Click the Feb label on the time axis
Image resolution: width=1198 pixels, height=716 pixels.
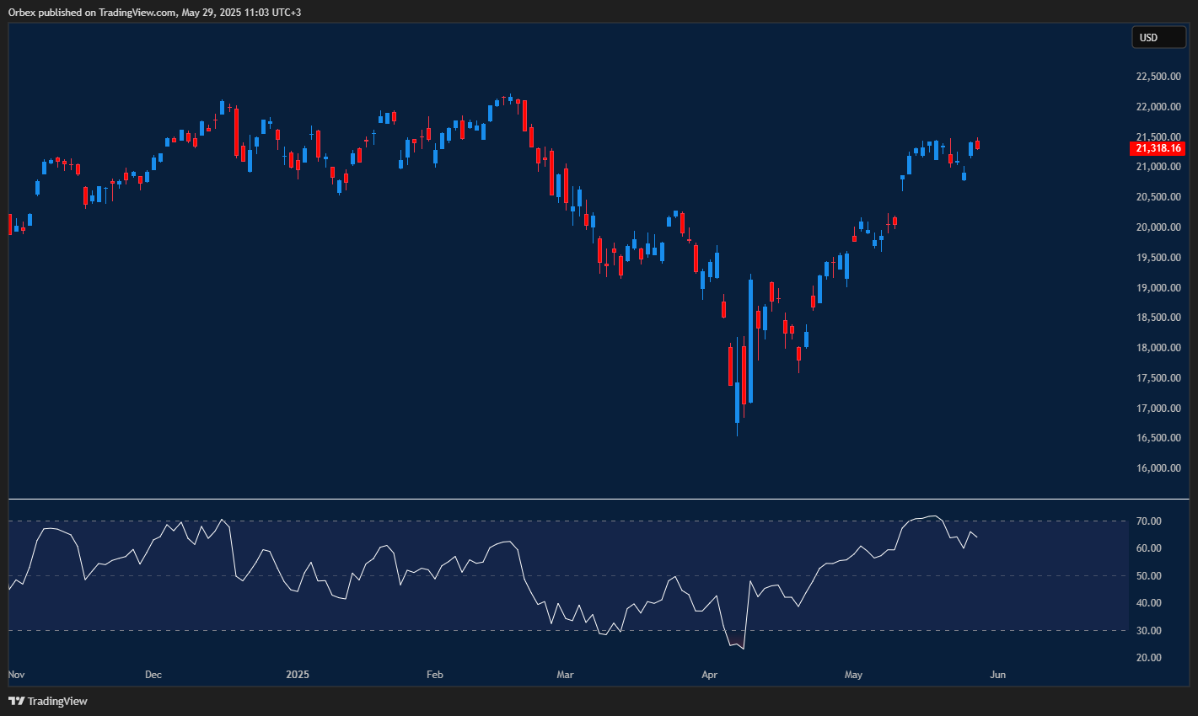(x=435, y=675)
